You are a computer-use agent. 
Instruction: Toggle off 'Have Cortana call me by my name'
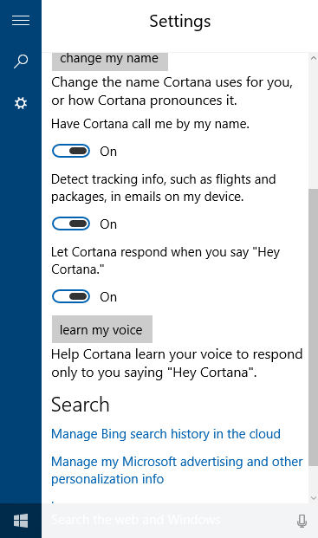pos(71,151)
